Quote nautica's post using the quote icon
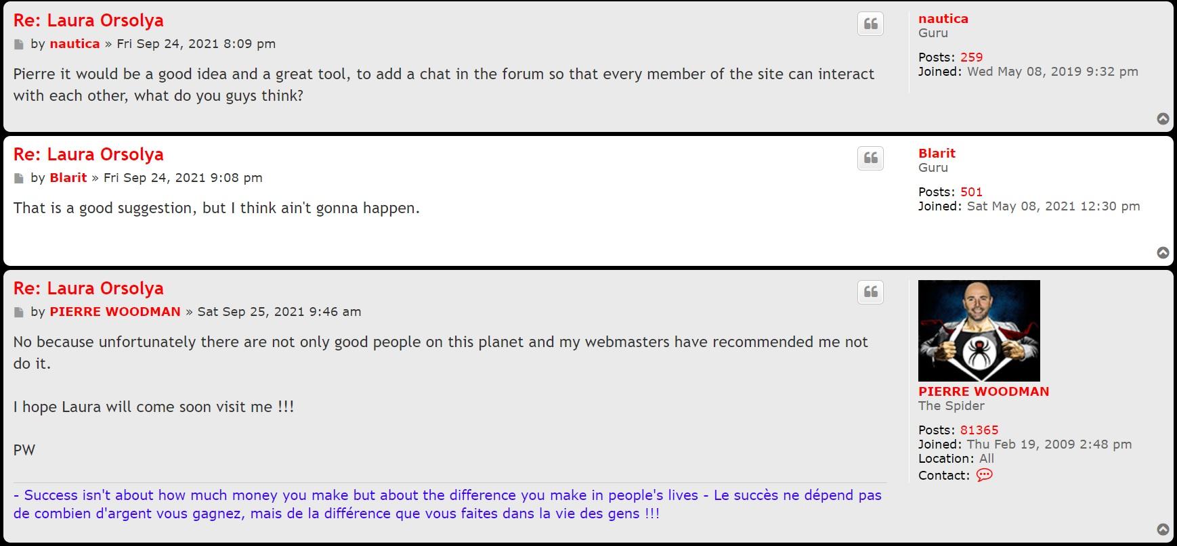 (x=871, y=24)
